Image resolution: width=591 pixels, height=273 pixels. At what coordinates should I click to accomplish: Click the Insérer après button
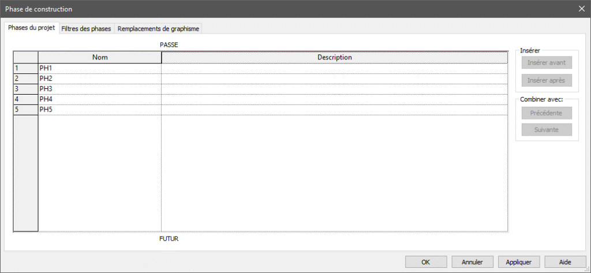(546, 80)
